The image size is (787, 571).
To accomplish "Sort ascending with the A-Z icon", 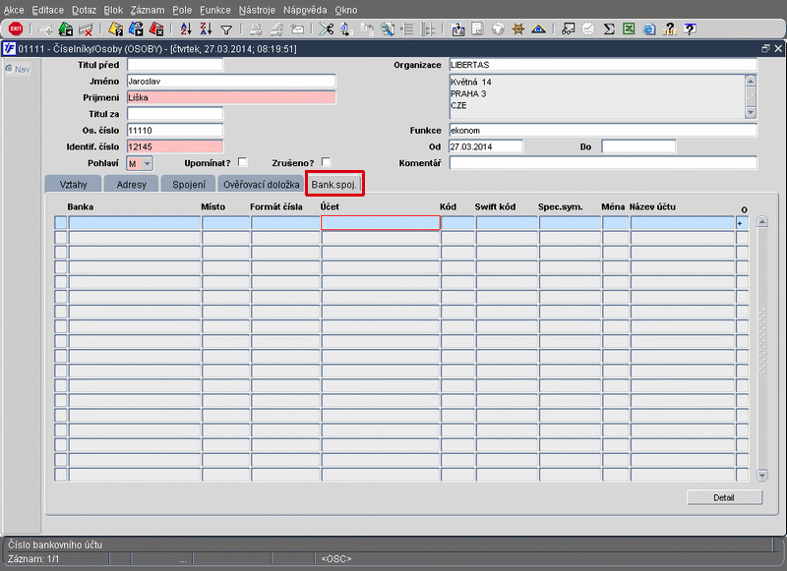I will [186, 29].
